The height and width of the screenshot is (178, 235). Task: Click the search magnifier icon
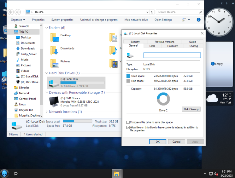click(200, 12)
